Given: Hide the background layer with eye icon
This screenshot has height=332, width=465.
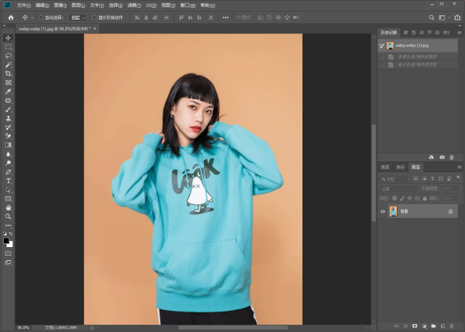Looking at the screenshot, I should pyautogui.click(x=382, y=211).
